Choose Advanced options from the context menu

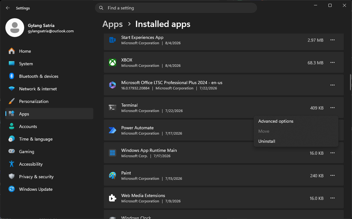296,121
